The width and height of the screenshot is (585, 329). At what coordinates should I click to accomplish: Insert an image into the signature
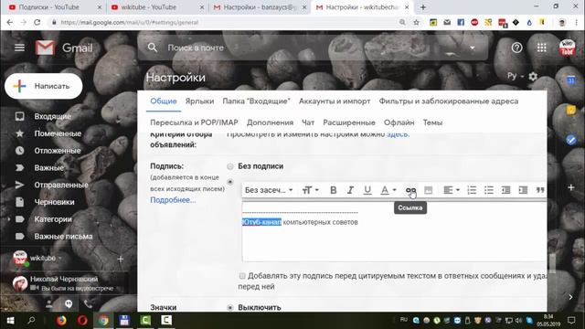point(428,190)
